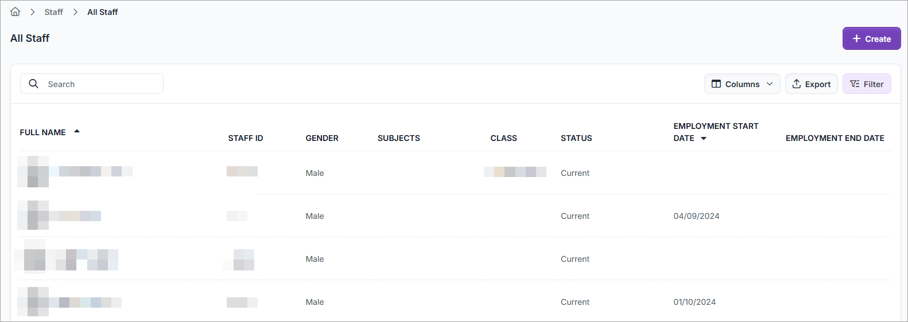
Task: Select the All Staff breadcrumb
Action: (102, 12)
